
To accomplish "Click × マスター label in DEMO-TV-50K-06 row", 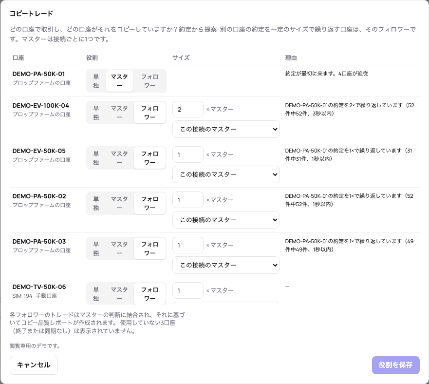I will (x=220, y=290).
